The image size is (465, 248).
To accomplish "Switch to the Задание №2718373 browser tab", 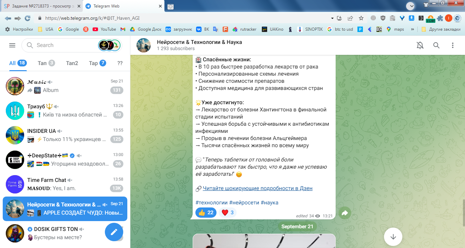I will click(x=42, y=6).
